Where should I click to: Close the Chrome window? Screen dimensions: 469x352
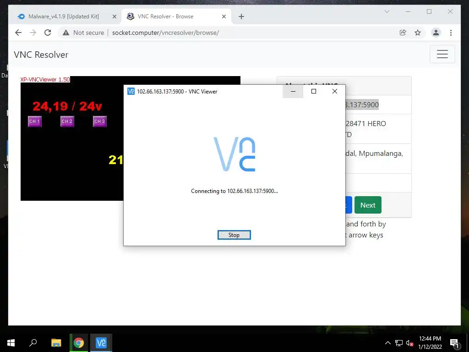pos(450,11)
